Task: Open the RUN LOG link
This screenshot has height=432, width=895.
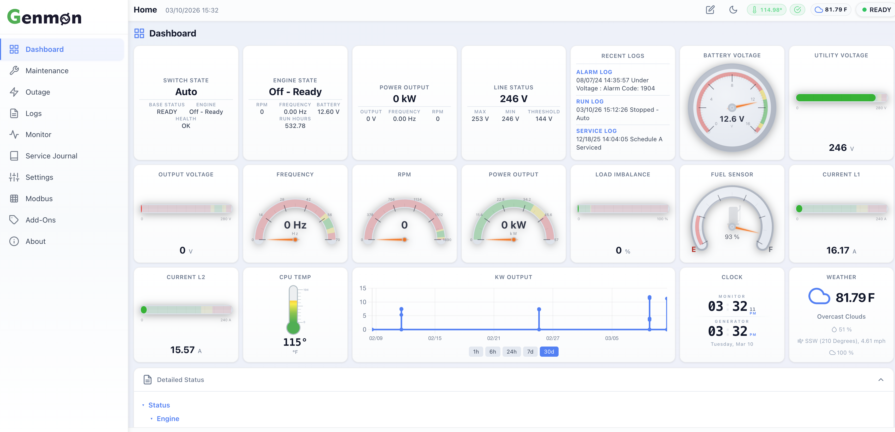Action: (590, 101)
